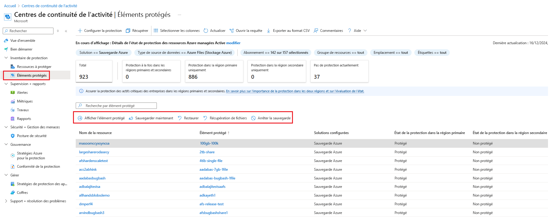Viewport: 551px width, 217px height.
Task: Open the Groupe de ressources filter
Action: click(x=340, y=53)
